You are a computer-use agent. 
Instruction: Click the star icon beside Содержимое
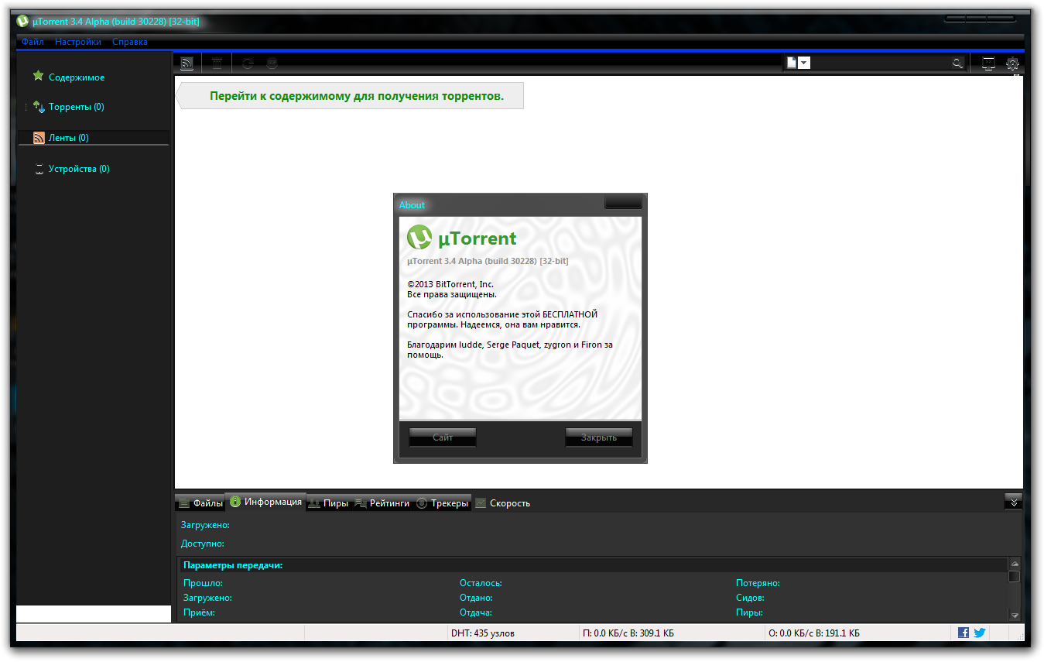coord(38,76)
